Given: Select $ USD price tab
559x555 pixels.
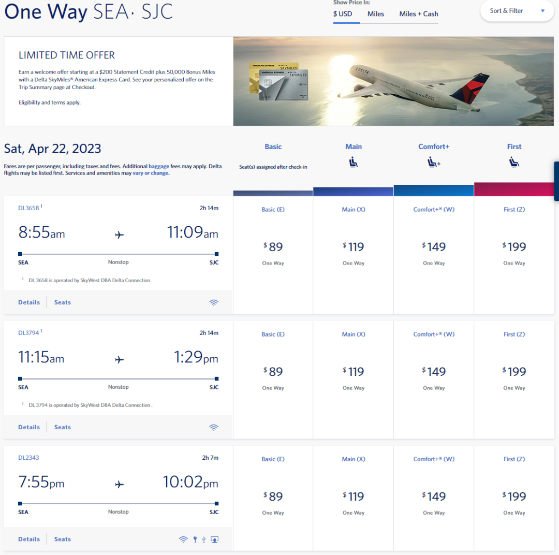Looking at the screenshot, I should [343, 14].
